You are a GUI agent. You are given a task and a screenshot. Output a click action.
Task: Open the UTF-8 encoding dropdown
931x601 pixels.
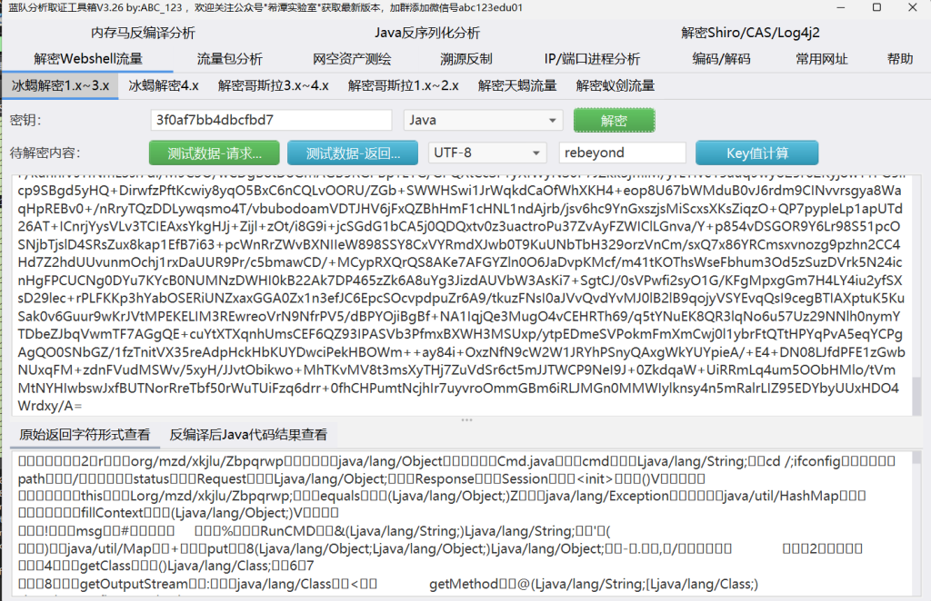[487, 153]
